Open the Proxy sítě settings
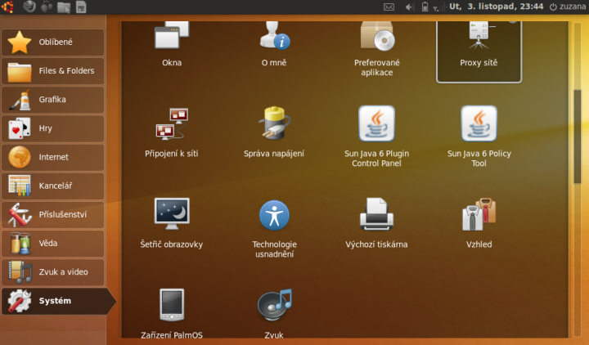Viewport: 589px width, 345px height. (479, 51)
